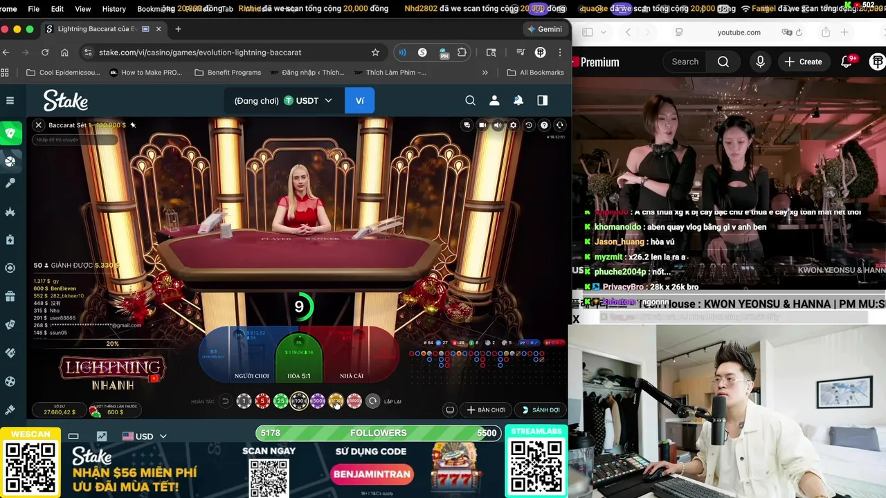This screenshot has height=498, width=886.
Task: Select the pink 5000 value chip
Action: (354, 401)
